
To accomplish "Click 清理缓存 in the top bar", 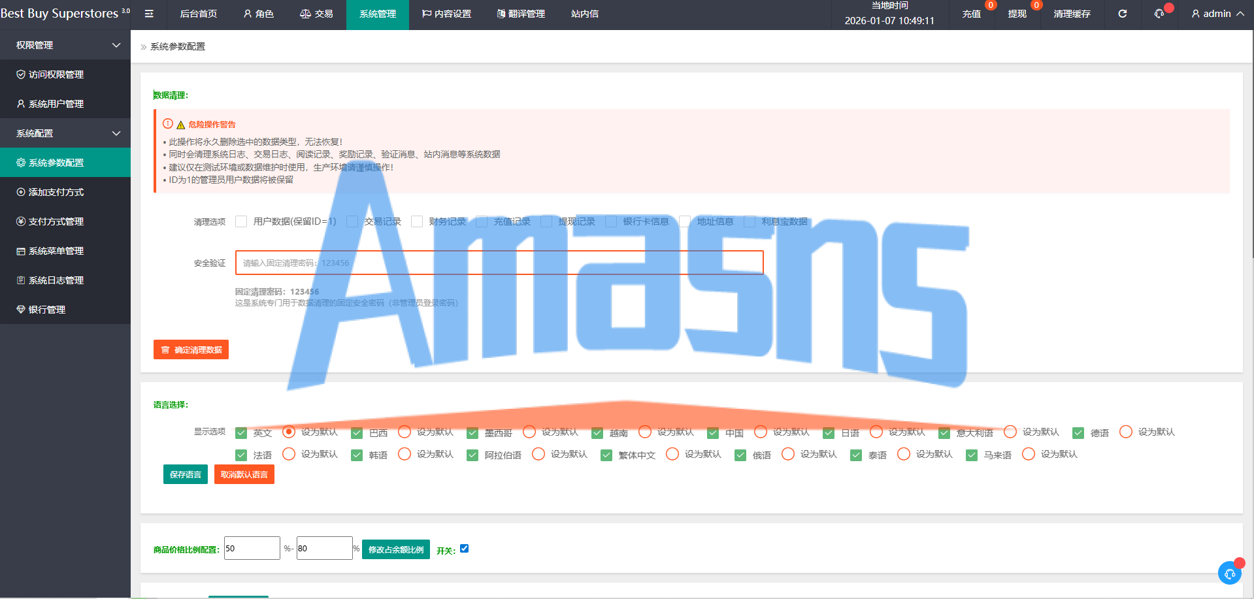I will tap(1072, 14).
